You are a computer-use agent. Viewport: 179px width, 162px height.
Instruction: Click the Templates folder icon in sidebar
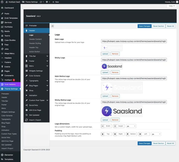tap(2, 159)
